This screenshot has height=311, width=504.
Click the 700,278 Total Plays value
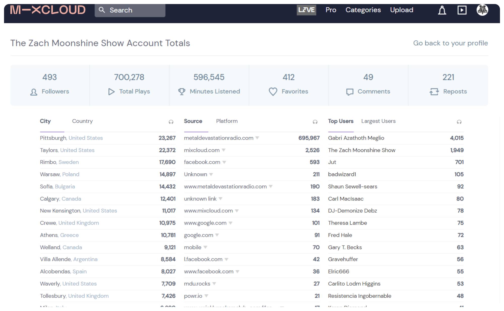[129, 77]
